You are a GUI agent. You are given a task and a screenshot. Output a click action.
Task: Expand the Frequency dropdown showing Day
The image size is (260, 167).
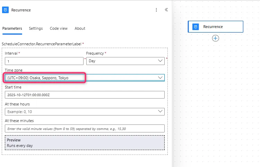(x=125, y=61)
